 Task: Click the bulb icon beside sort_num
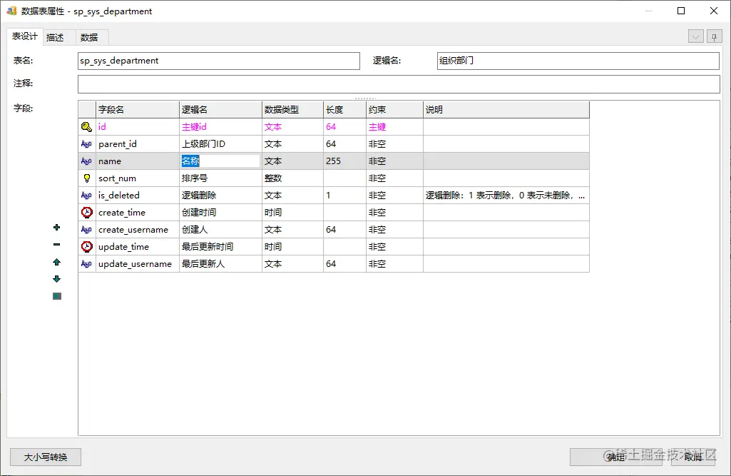click(87, 178)
